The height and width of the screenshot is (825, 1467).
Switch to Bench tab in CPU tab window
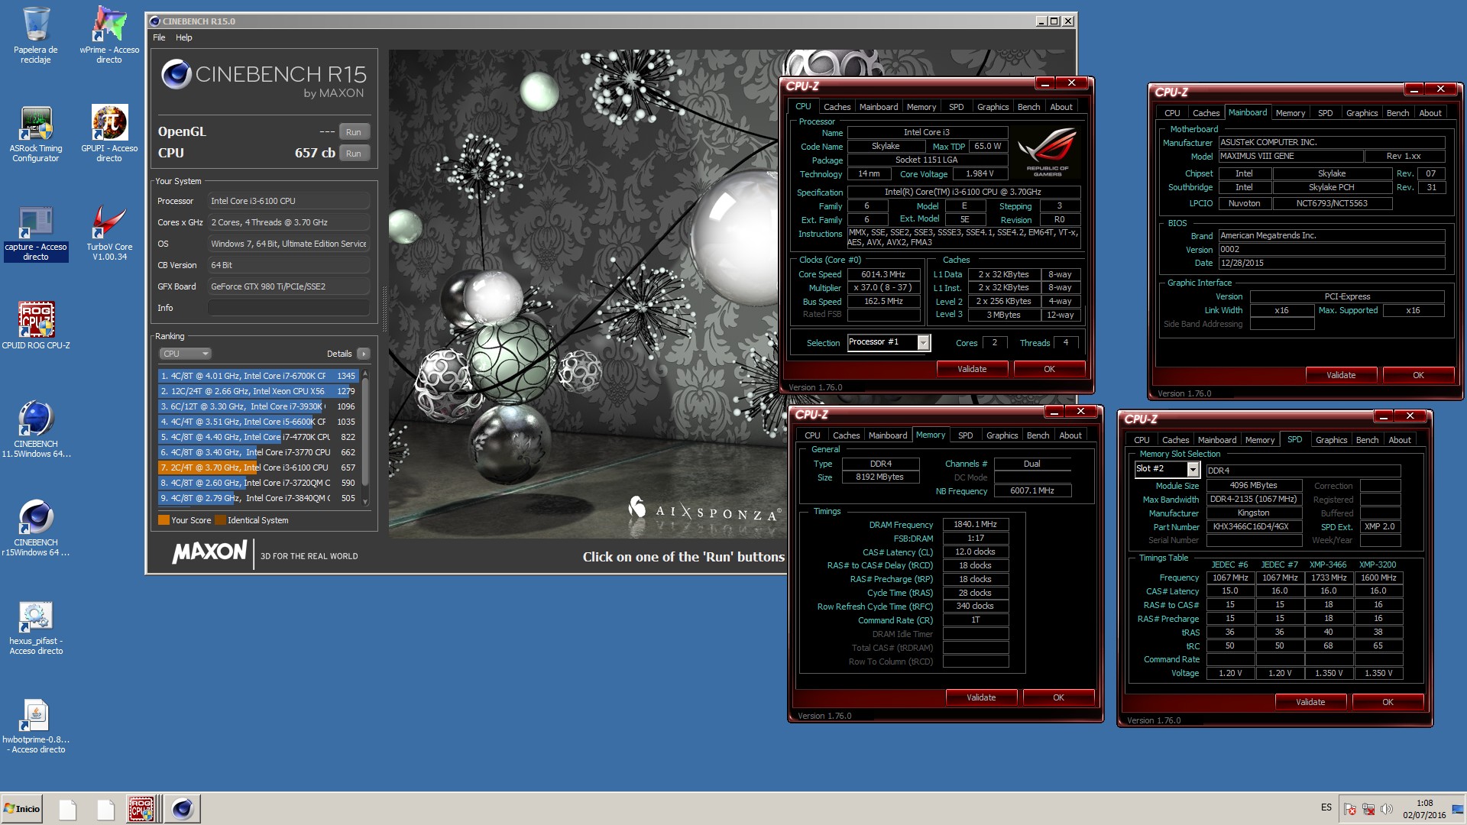[x=1028, y=107]
